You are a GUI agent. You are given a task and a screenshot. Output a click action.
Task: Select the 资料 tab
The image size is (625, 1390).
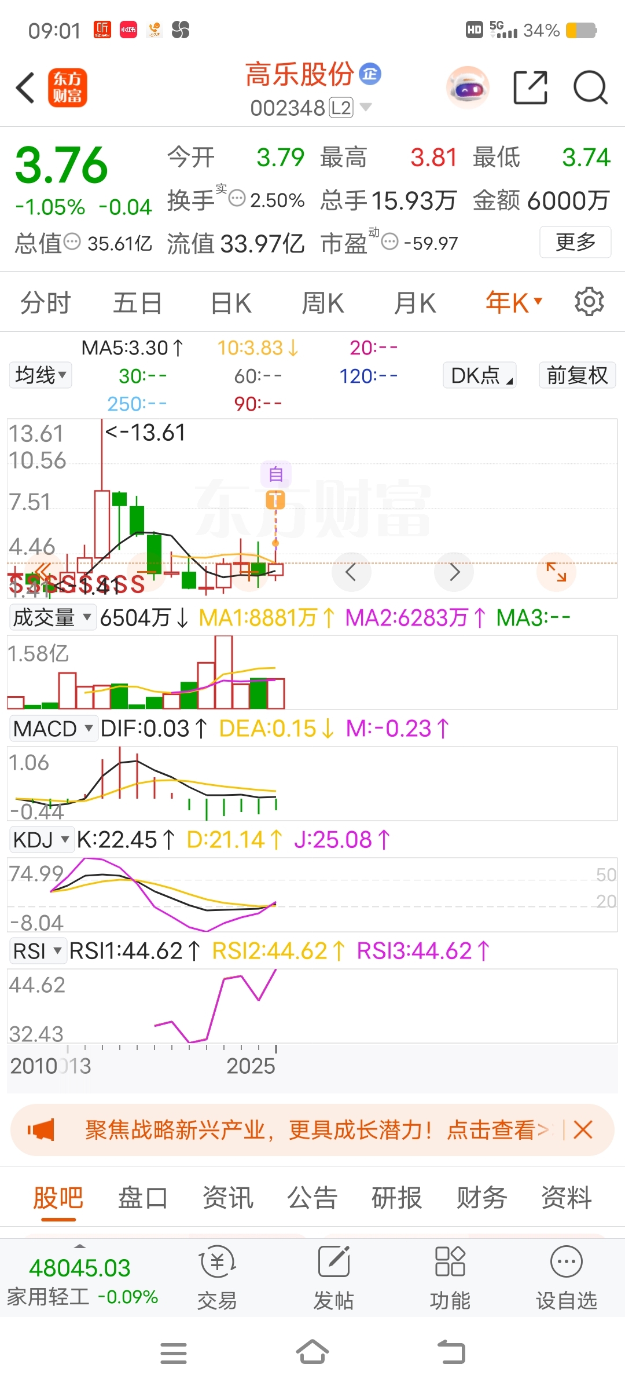pos(567,1197)
